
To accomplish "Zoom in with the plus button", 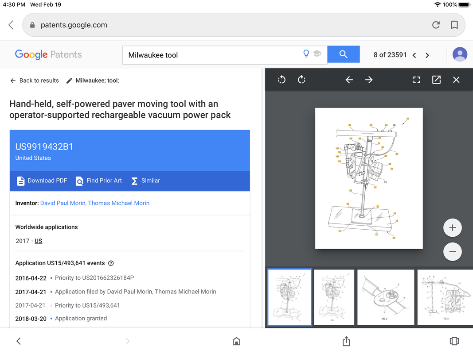I will [x=452, y=228].
